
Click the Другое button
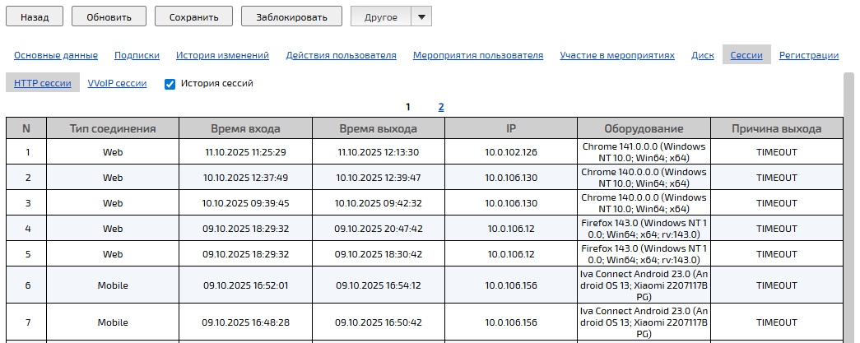[379, 16]
